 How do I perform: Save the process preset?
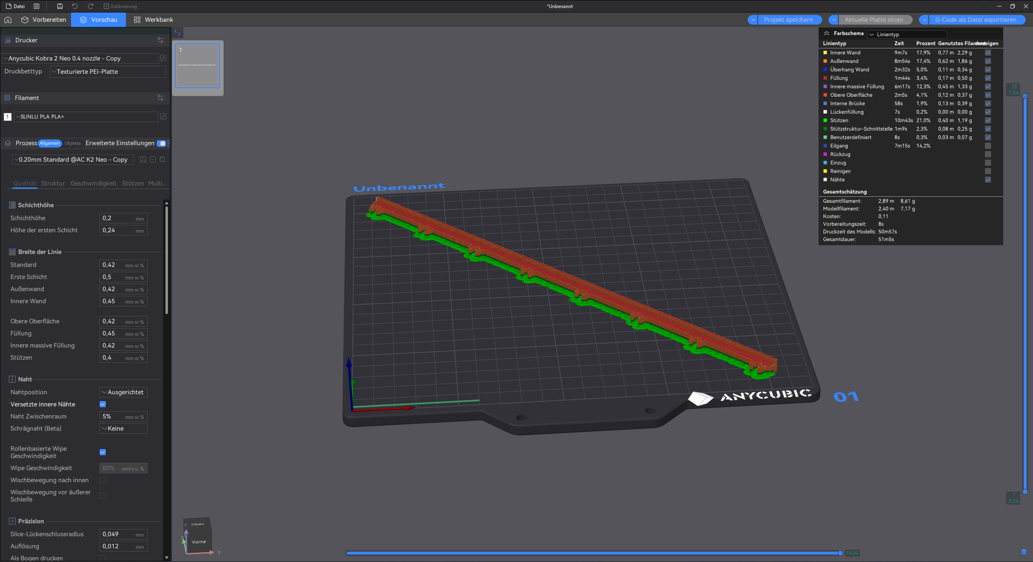[143, 160]
